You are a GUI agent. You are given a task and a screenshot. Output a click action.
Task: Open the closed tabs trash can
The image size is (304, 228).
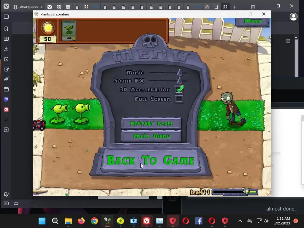[x=253, y=7]
